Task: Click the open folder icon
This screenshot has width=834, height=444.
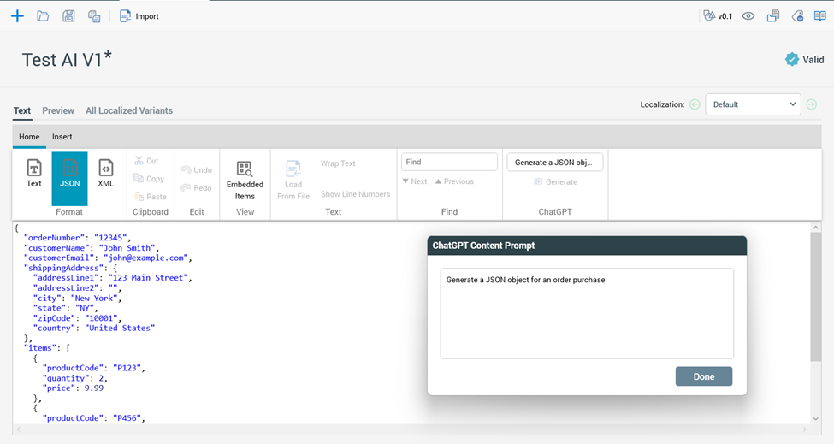Action: click(43, 16)
